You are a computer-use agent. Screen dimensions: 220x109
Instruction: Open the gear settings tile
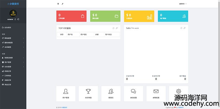[178, 94]
